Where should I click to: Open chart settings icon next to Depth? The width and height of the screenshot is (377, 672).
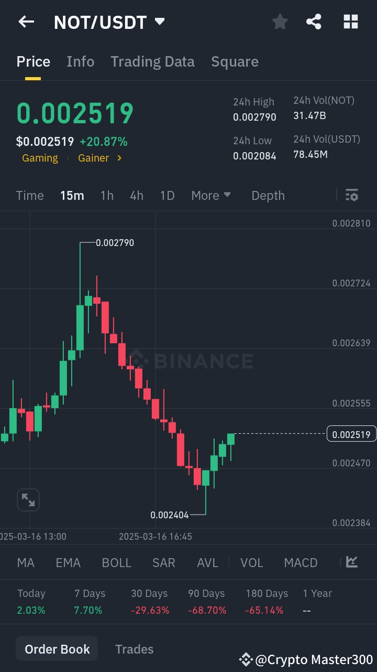352,195
